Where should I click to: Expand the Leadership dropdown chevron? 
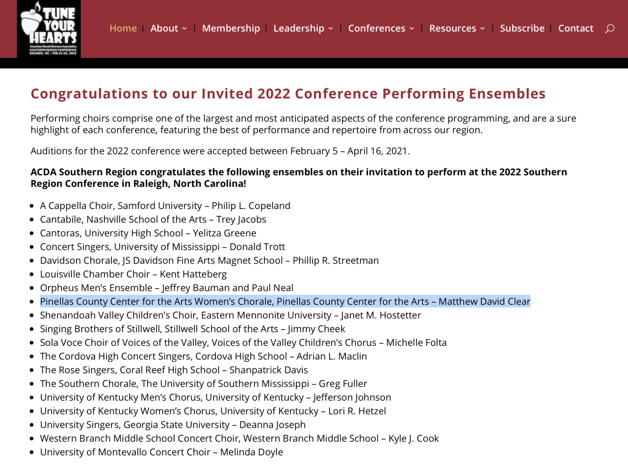[x=331, y=28]
